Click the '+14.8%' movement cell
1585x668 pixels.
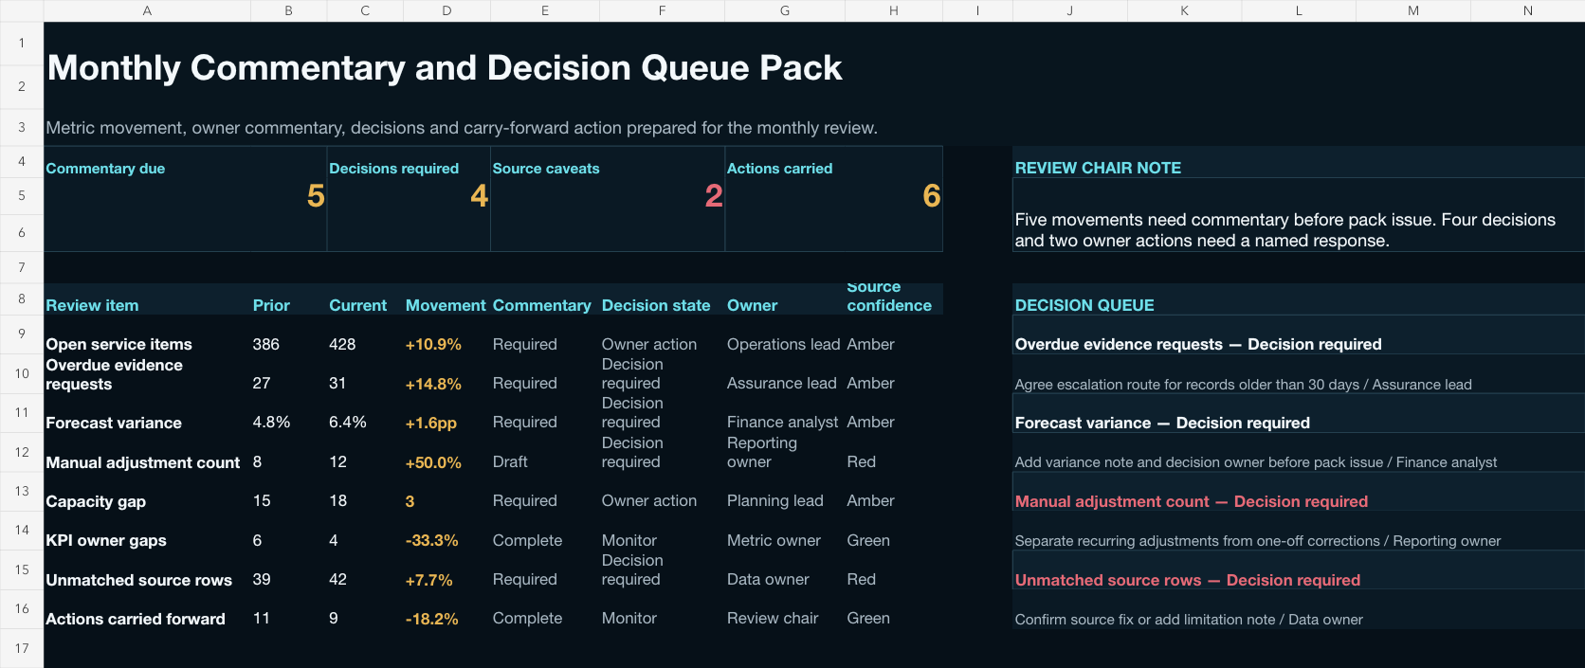(x=433, y=384)
